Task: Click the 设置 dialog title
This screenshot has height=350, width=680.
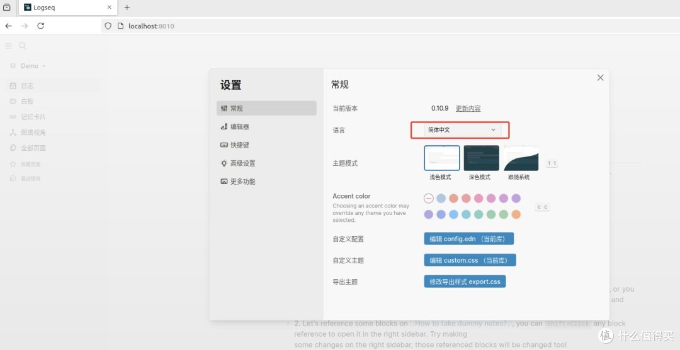Action: 230,85
